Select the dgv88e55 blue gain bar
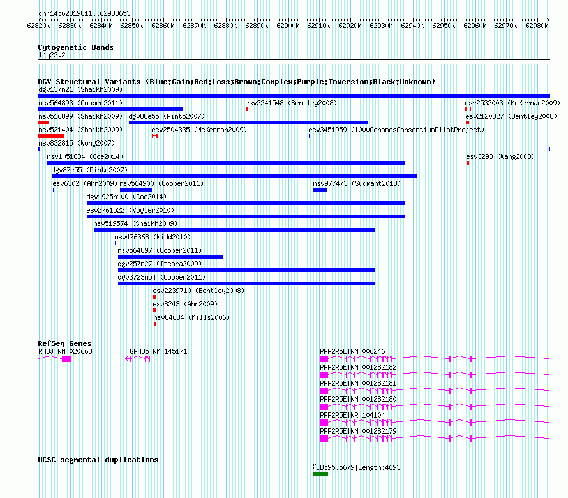The width and height of the screenshot is (568, 498). 248,123
